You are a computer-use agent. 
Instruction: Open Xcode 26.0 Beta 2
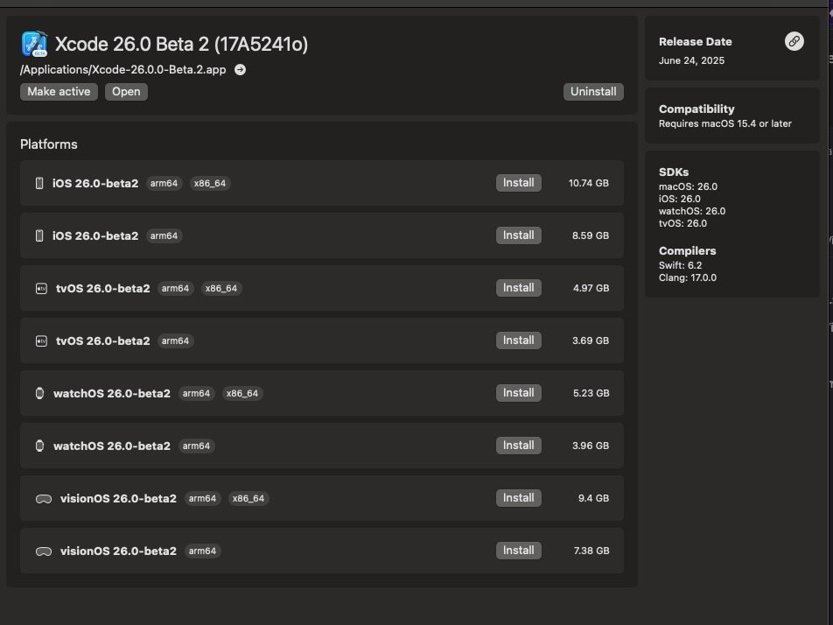tap(126, 91)
